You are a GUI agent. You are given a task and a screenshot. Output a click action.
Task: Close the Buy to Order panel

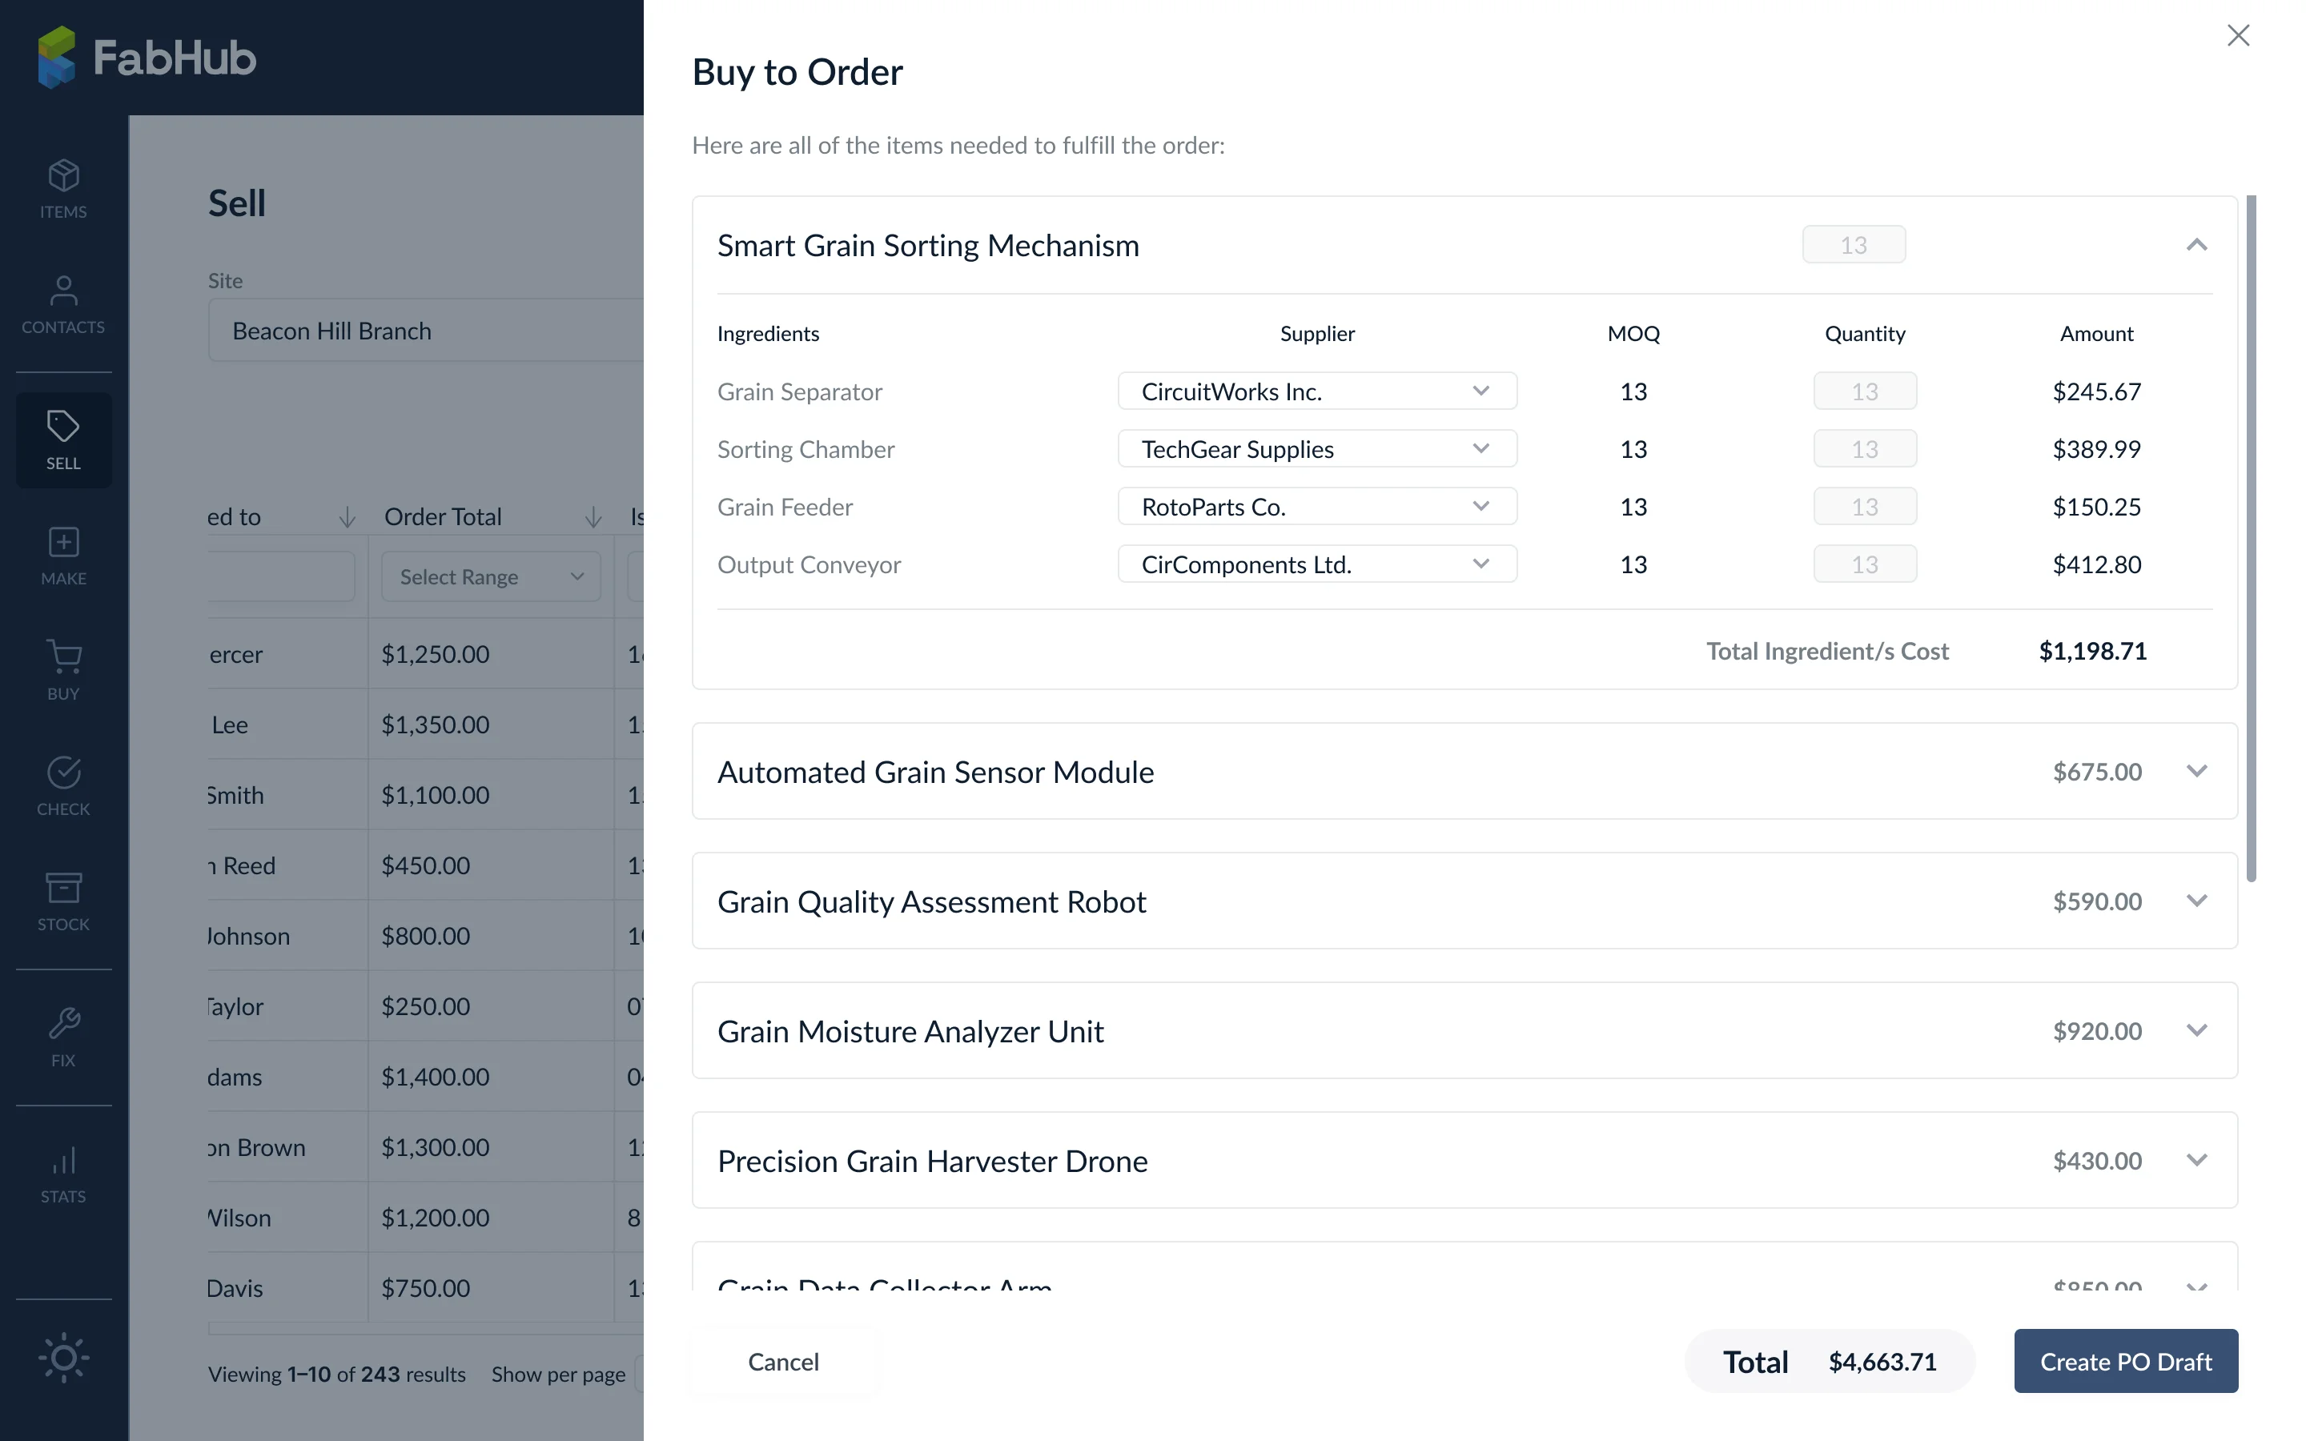(2239, 35)
